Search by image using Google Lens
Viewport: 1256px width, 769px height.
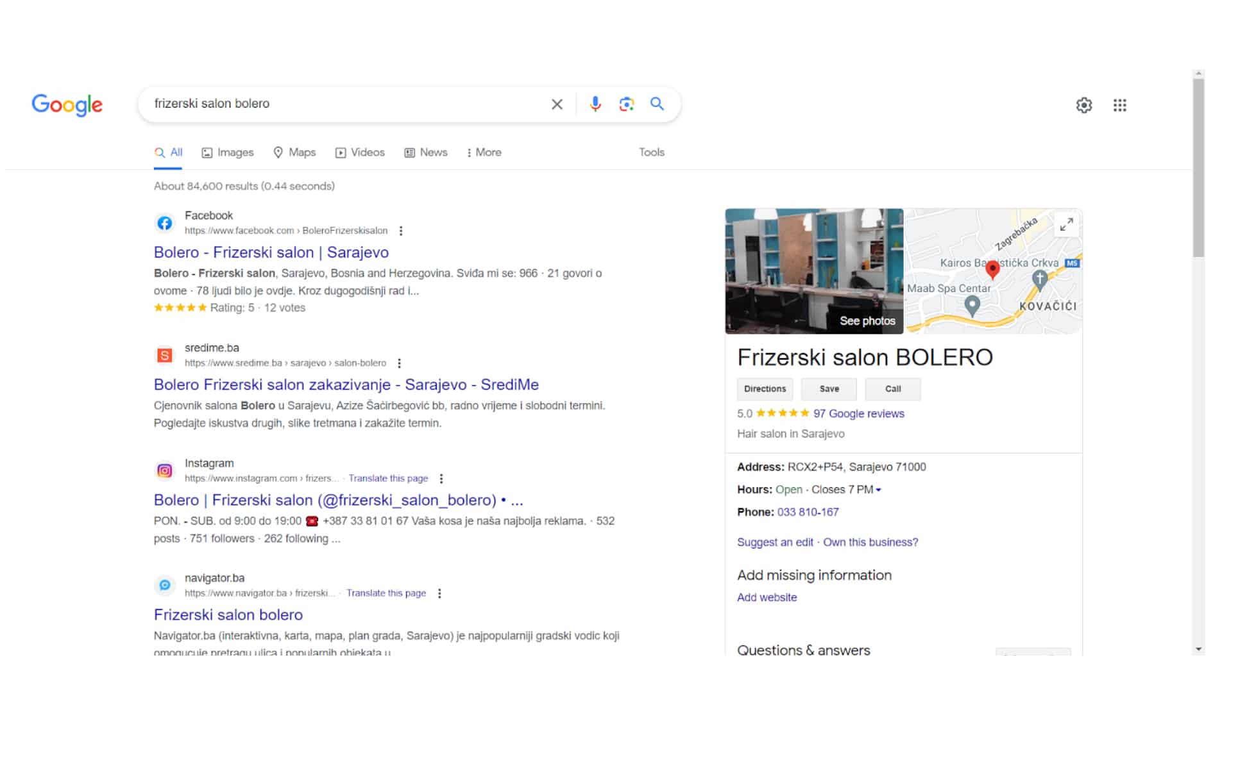point(625,103)
